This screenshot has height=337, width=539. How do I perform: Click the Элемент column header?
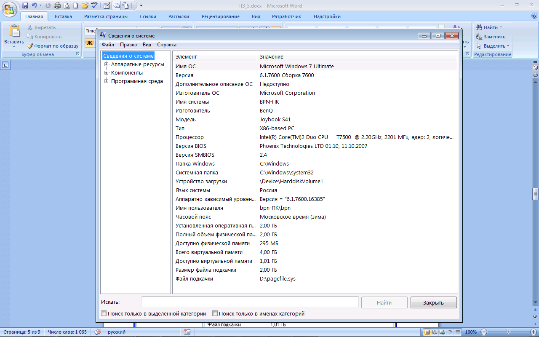pos(215,56)
